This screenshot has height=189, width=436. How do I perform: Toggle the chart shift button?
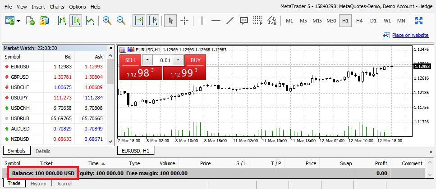coord(152,20)
